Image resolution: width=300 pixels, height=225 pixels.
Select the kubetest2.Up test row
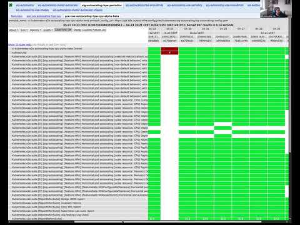click(x=78, y=52)
